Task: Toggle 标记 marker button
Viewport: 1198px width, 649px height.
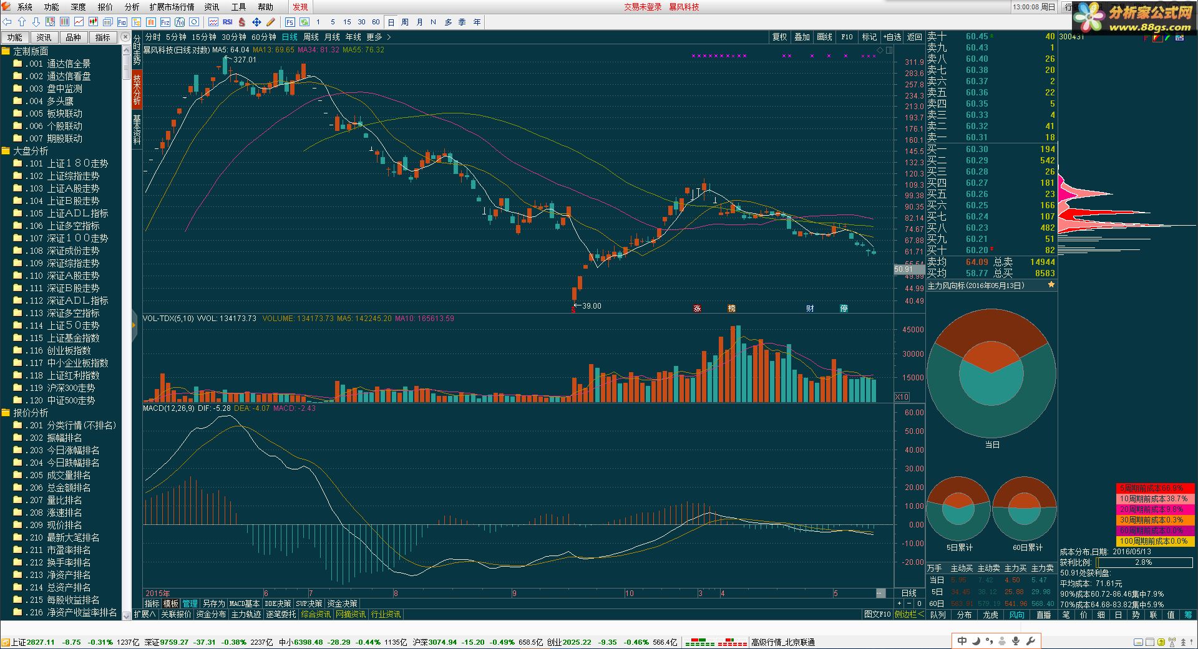Action: 869,37
